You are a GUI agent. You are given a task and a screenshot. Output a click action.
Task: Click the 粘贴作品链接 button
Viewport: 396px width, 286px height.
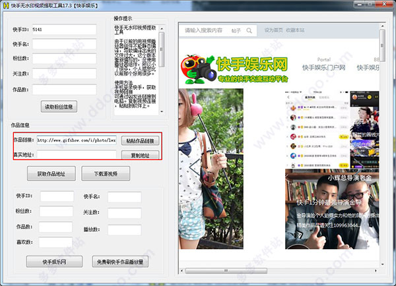click(x=140, y=141)
